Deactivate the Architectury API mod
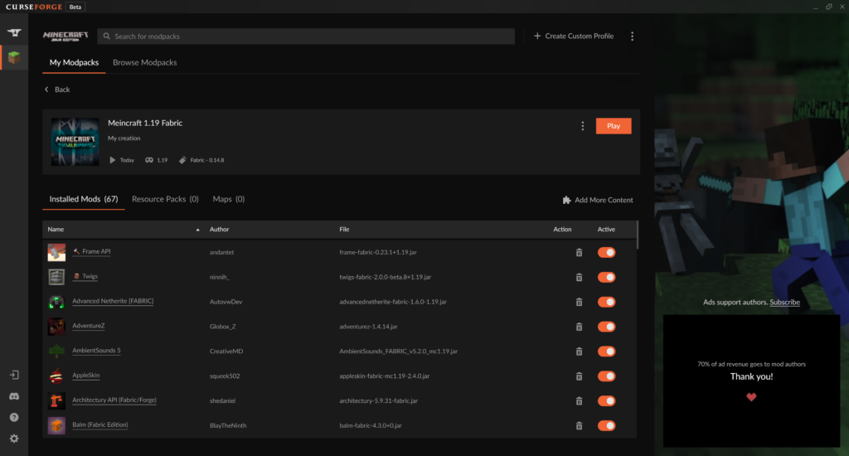This screenshot has height=456, width=849. [x=606, y=401]
